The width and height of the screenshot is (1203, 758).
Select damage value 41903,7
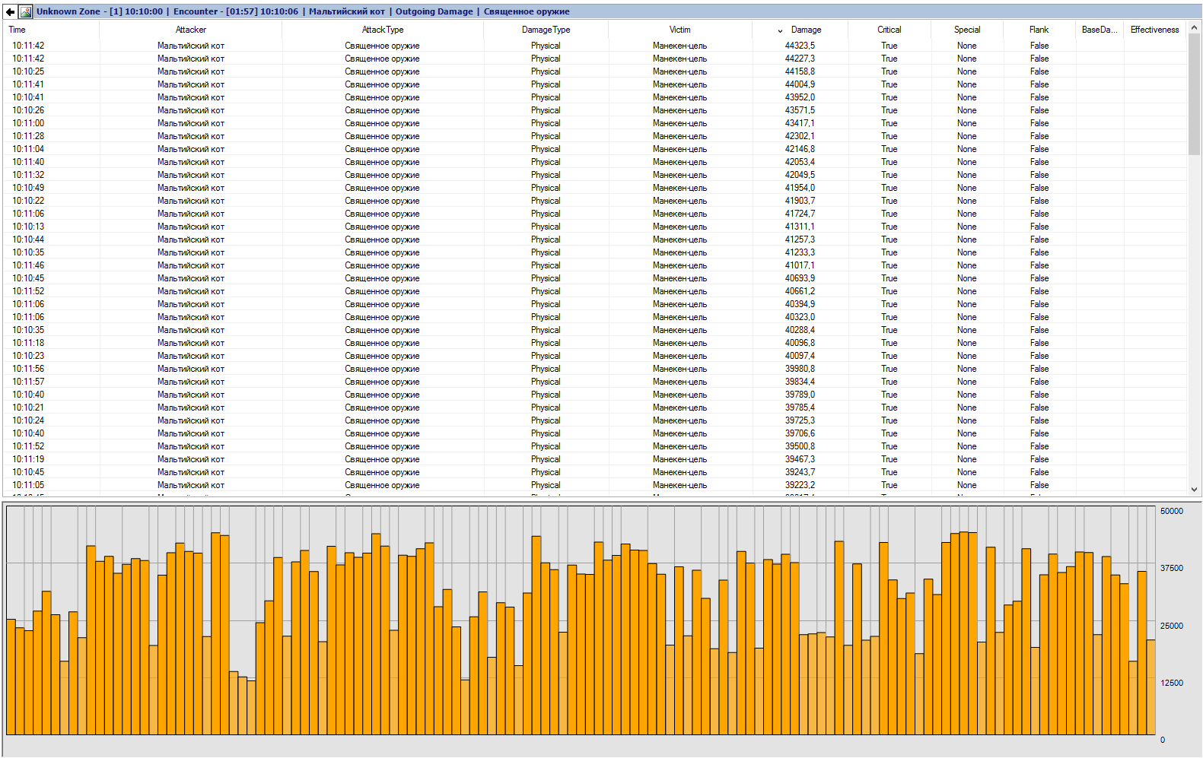coord(800,201)
